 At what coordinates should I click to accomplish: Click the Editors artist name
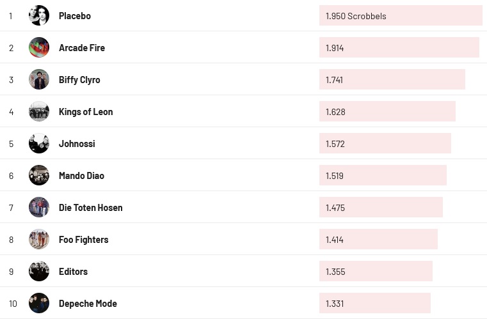73,272
